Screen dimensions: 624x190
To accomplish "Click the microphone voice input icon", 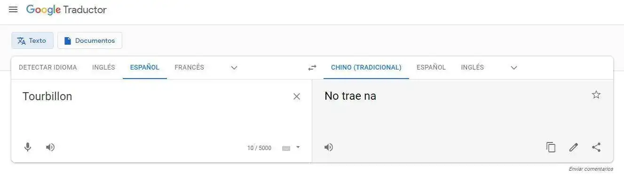I will tap(28, 147).
